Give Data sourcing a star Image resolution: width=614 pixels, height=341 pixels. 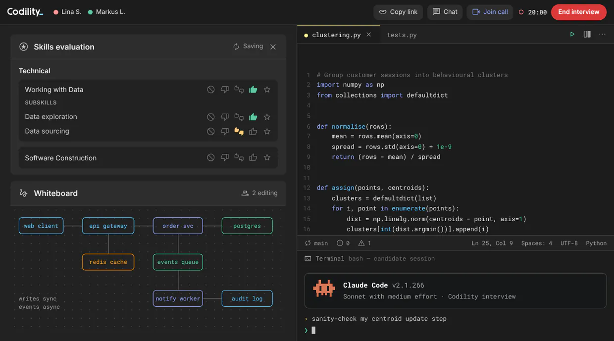click(x=267, y=131)
